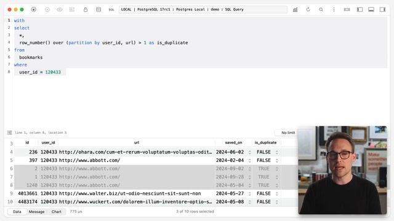Click the presenter webcam video overlay
Image resolution: width=394 pixels, height=221 pixels.
342,170
